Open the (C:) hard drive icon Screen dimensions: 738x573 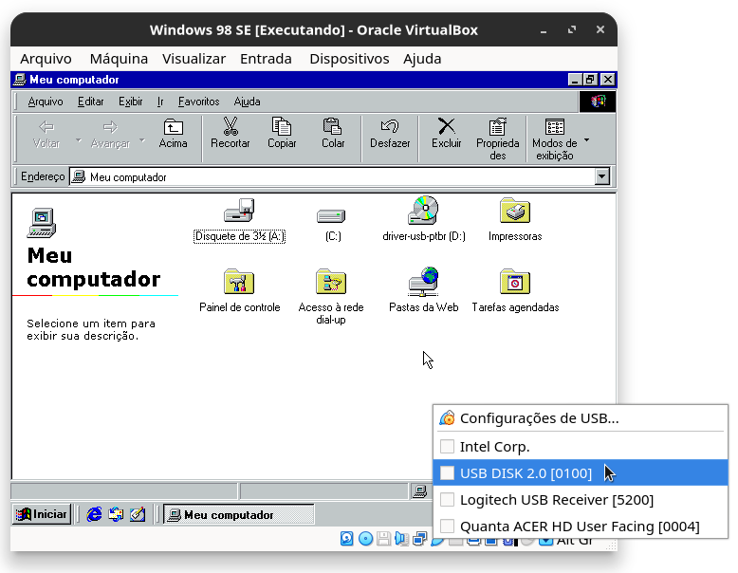[x=332, y=214]
